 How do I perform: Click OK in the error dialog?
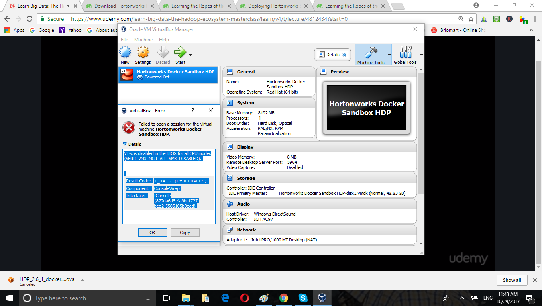pos(153,233)
